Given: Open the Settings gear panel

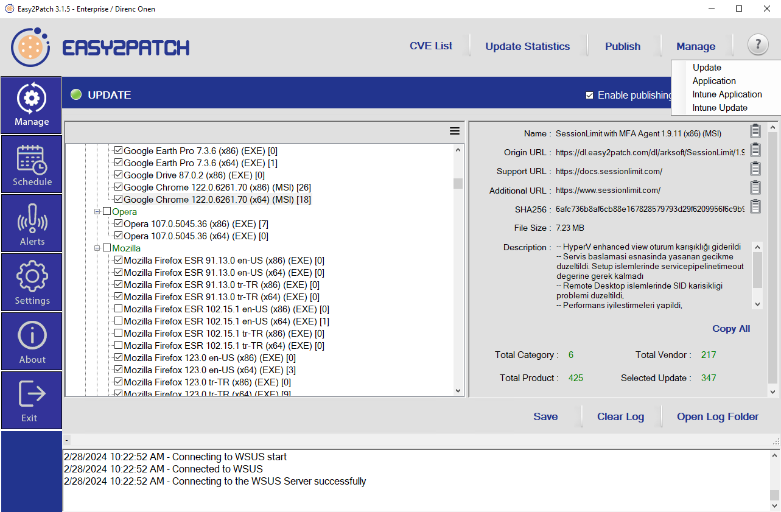Looking at the screenshot, I should 32,282.
